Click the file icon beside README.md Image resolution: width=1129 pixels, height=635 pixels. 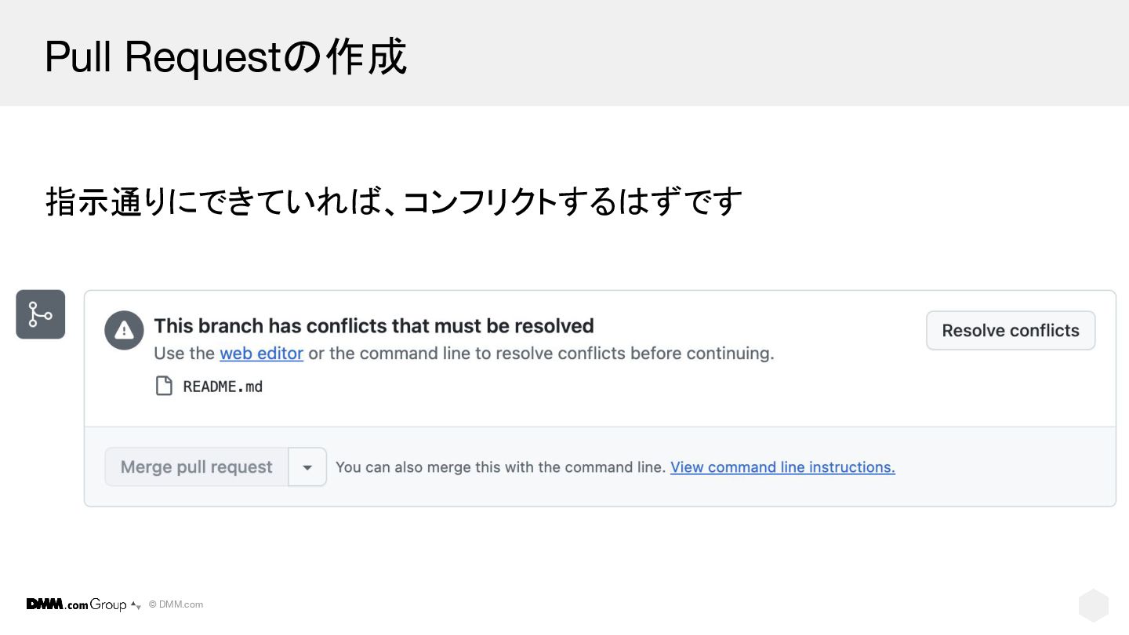coord(163,386)
